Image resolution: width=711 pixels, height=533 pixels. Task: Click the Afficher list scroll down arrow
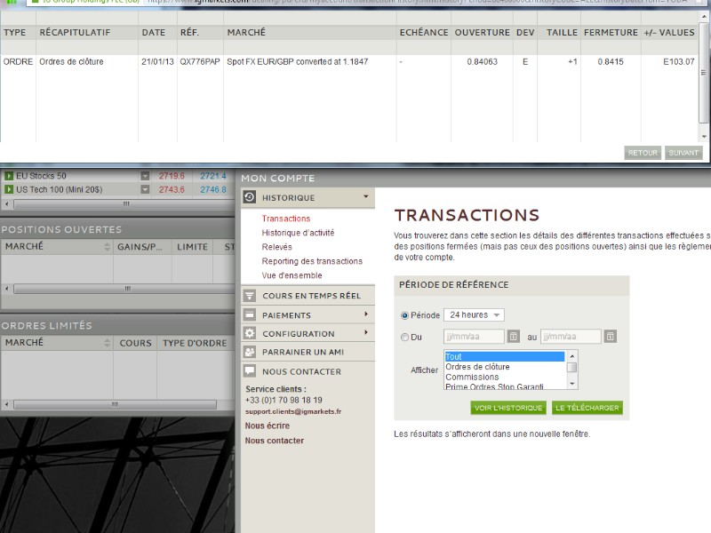click(572, 384)
